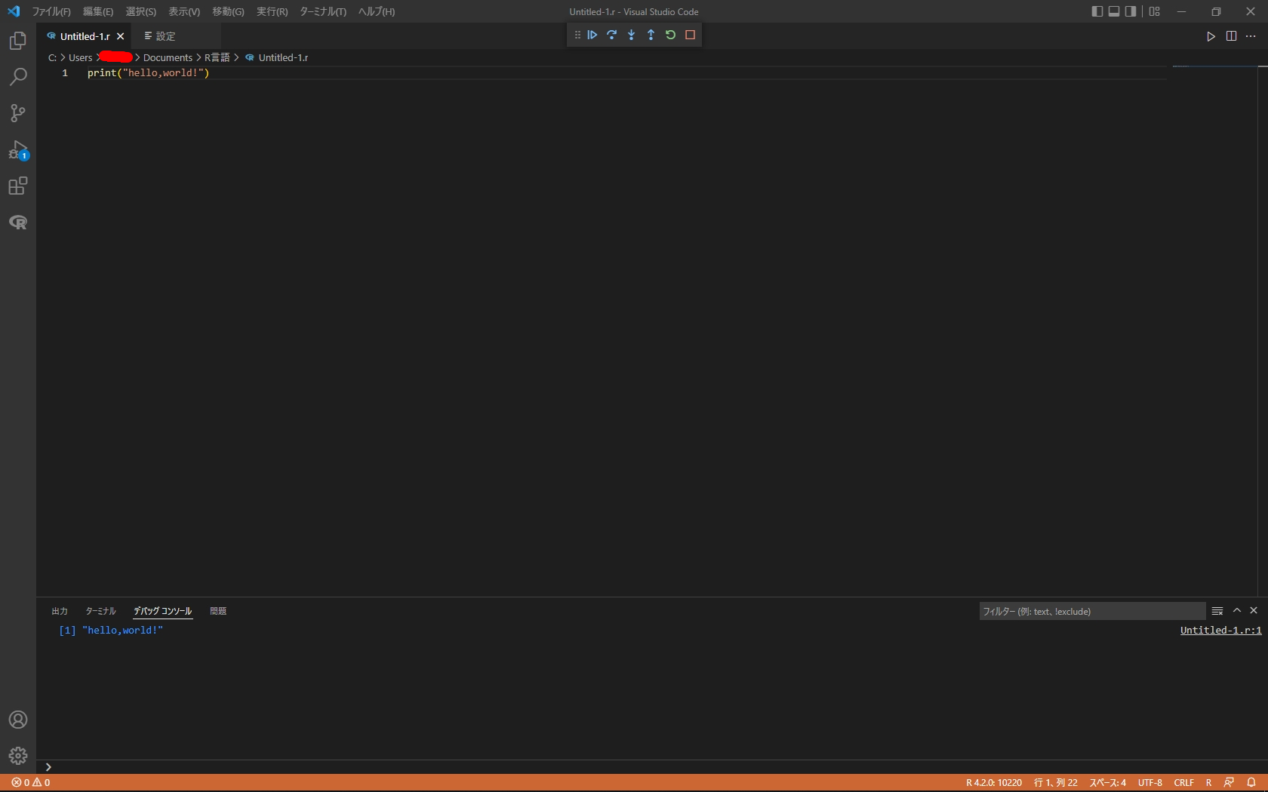Run the R file using the play icon

(1211, 35)
